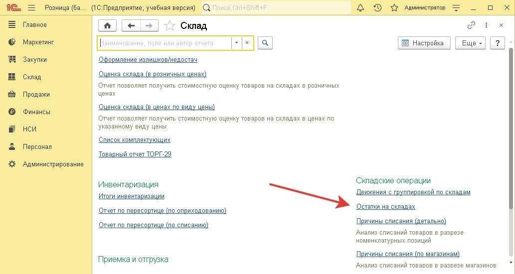The width and height of the screenshot is (515, 274).
Task: Open the Финансы section
Action: 36,112
